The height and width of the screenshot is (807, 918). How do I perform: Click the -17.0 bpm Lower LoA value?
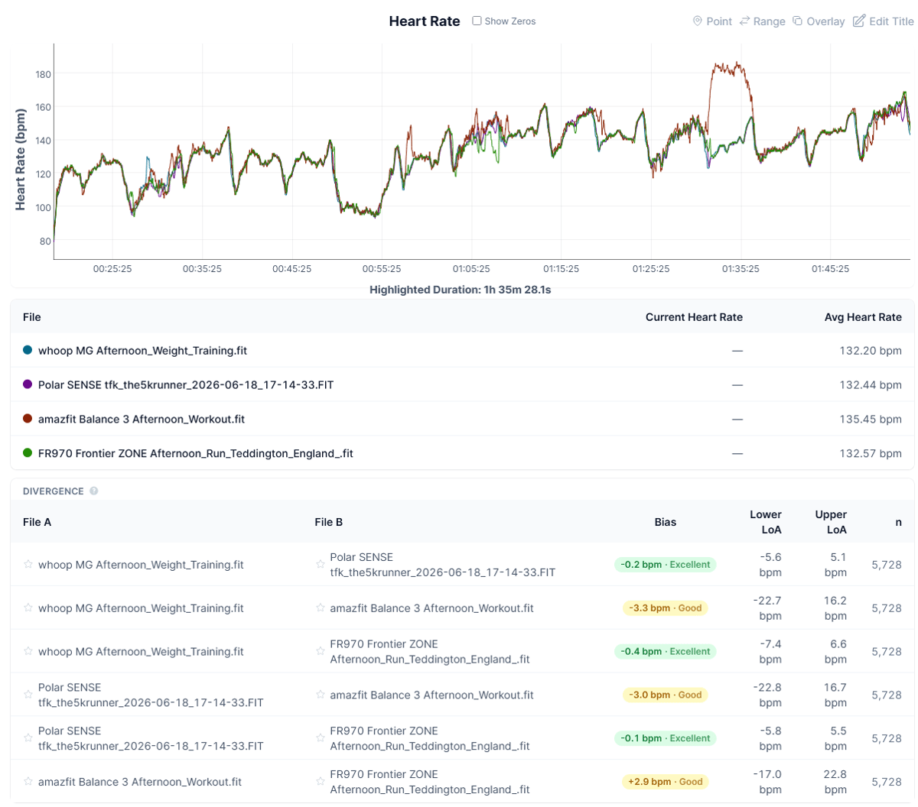click(767, 782)
